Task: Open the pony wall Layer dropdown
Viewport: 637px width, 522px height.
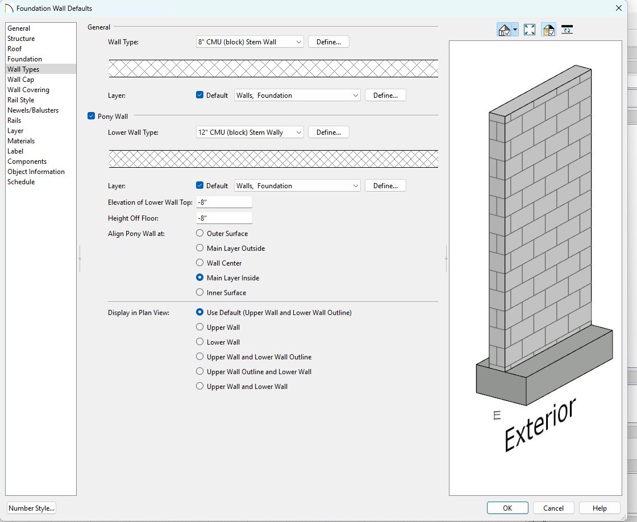Action: pyautogui.click(x=297, y=185)
